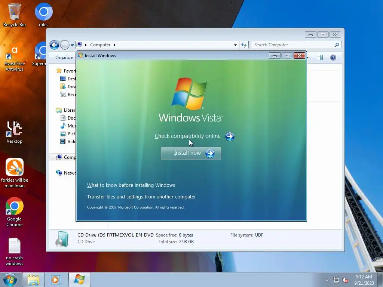Image resolution: width=383 pixels, height=287 pixels.
Task: Click the 'File system: UDF' text
Action: click(x=247, y=235)
